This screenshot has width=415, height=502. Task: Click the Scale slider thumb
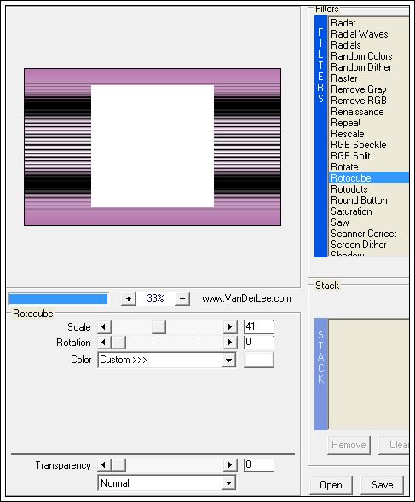(x=159, y=327)
